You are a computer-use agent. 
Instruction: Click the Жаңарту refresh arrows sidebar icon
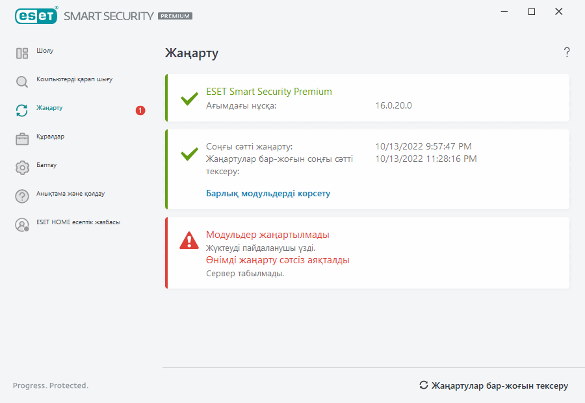coord(22,110)
